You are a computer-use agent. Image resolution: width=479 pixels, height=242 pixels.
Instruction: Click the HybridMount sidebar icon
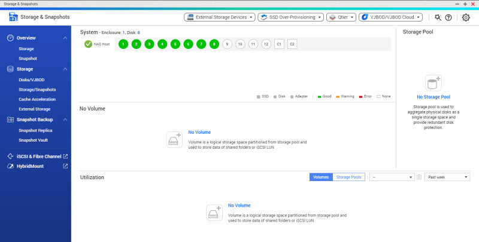tap(10, 166)
